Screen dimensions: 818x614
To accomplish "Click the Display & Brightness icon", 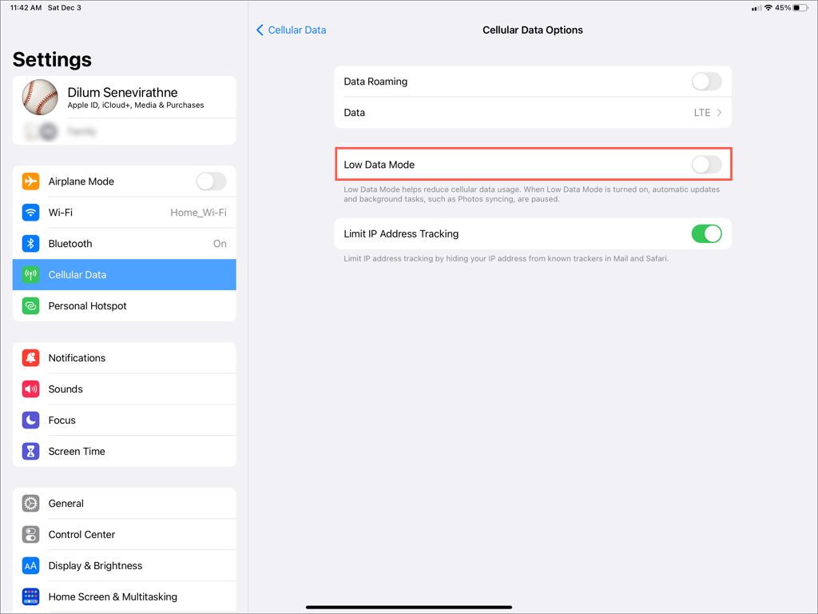I will coord(30,565).
